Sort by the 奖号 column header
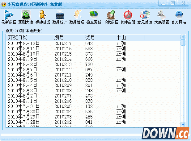 (99, 38)
